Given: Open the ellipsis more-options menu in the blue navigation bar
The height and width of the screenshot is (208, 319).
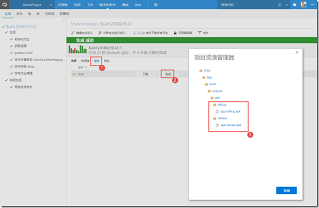Looking at the screenshot, I should (313, 5).
